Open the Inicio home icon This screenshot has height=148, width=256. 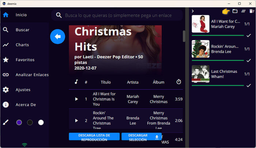coord(6,15)
